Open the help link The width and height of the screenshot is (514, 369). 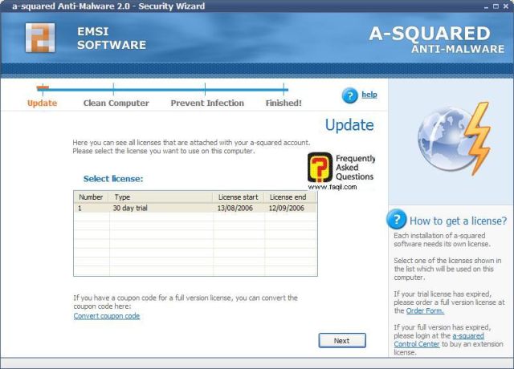(369, 95)
